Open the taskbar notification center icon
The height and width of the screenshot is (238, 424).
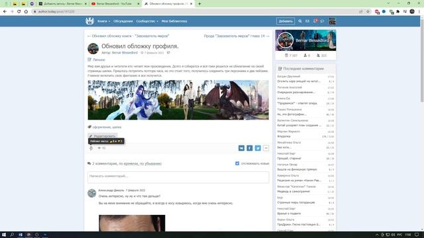point(417,235)
